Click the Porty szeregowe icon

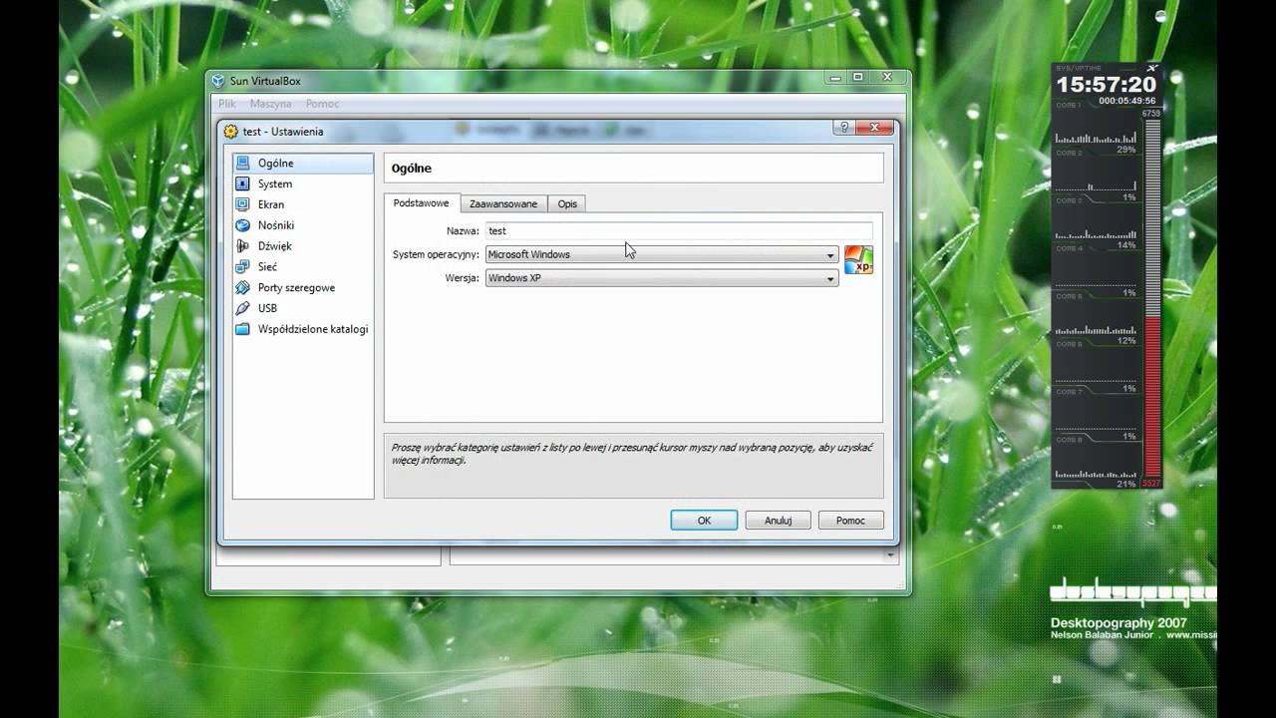tap(242, 287)
